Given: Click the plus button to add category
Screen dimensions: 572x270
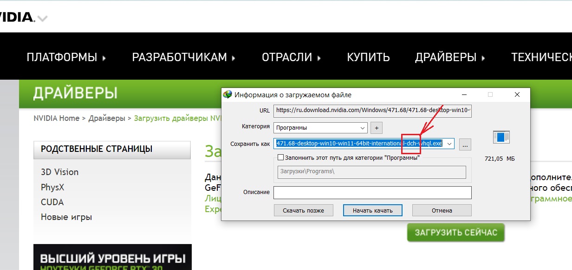Looking at the screenshot, I should tap(377, 127).
